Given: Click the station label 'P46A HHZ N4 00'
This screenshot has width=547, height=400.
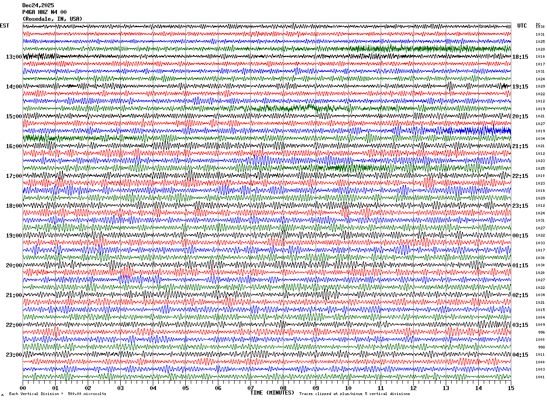Looking at the screenshot, I should pyautogui.click(x=44, y=12).
